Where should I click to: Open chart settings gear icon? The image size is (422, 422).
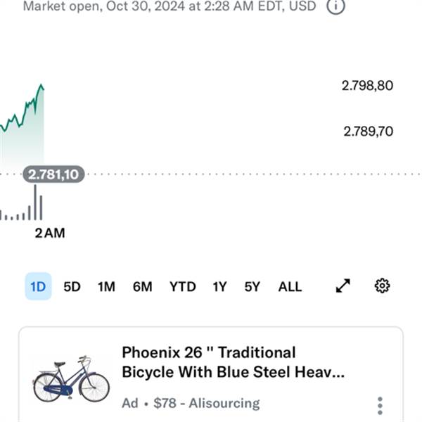[382, 286]
